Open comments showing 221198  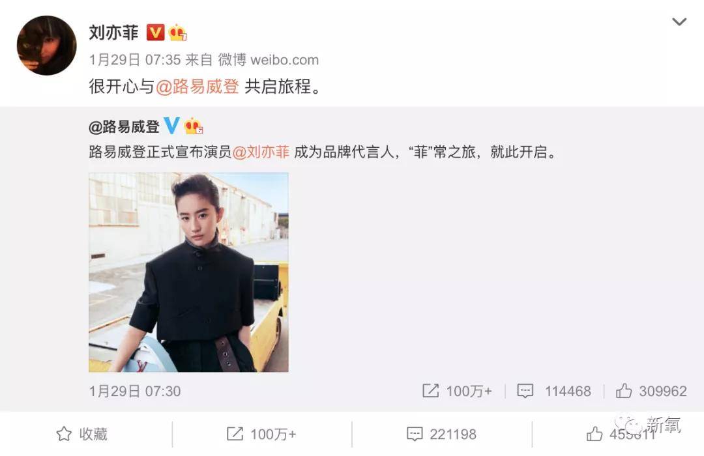(441, 434)
